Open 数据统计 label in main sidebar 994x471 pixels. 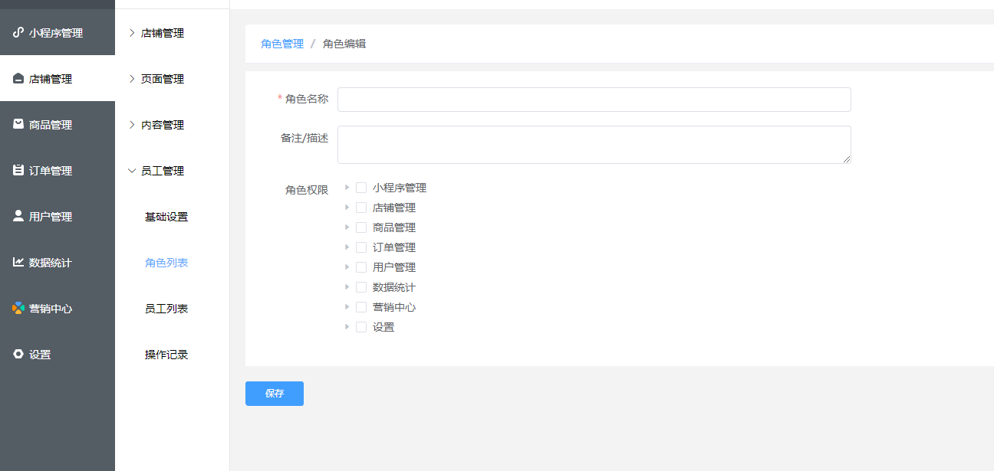(51, 263)
